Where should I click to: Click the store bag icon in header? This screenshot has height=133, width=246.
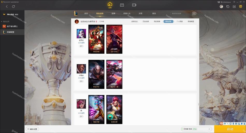[122, 5]
